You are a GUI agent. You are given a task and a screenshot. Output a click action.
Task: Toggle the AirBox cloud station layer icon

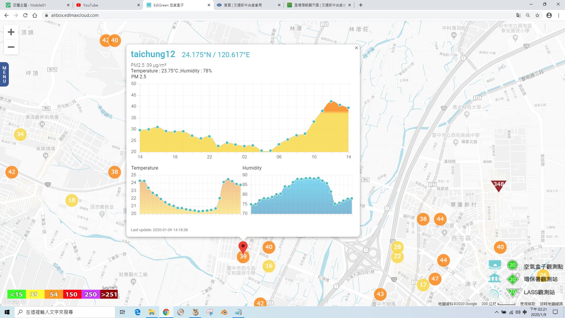[495, 265]
